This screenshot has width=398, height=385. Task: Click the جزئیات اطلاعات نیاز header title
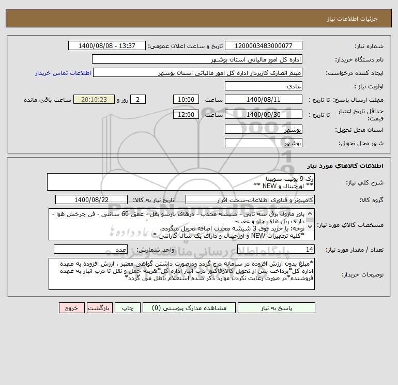coord(353,19)
